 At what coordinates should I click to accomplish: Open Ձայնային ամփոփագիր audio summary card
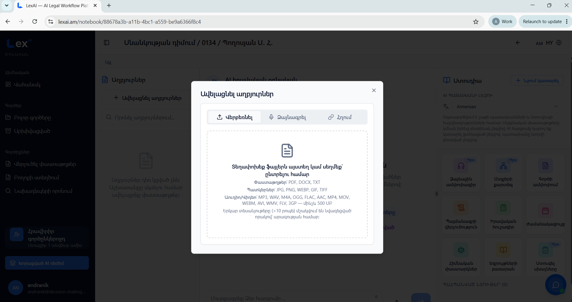(461, 173)
